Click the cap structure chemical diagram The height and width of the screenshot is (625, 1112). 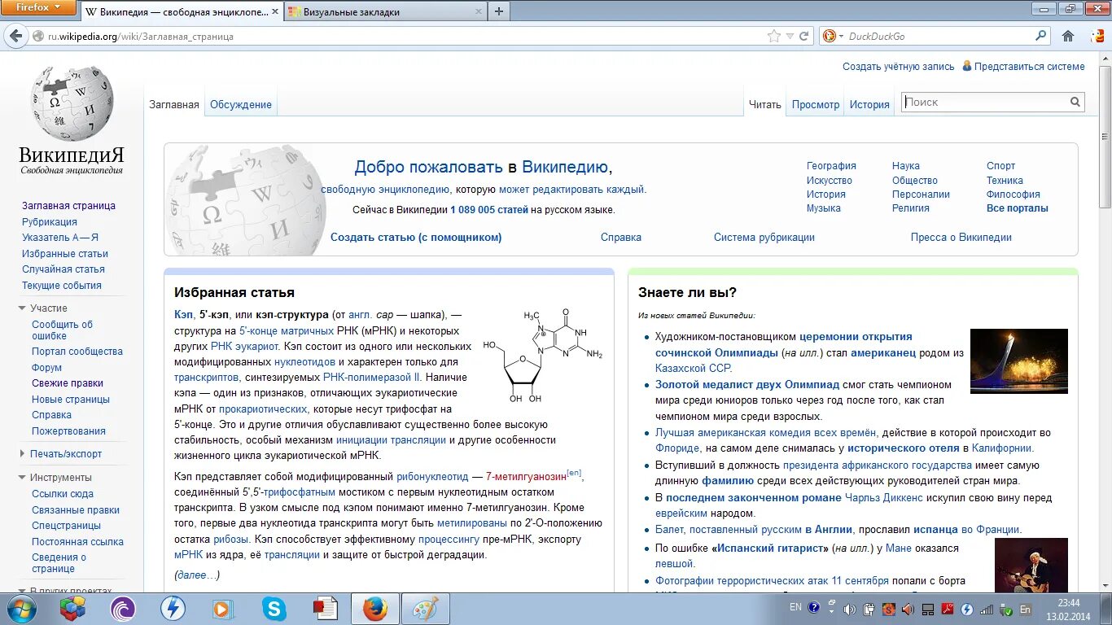(x=542, y=354)
